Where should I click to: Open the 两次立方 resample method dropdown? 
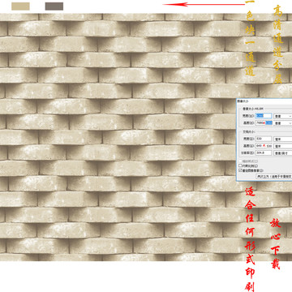[x=274, y=176]
